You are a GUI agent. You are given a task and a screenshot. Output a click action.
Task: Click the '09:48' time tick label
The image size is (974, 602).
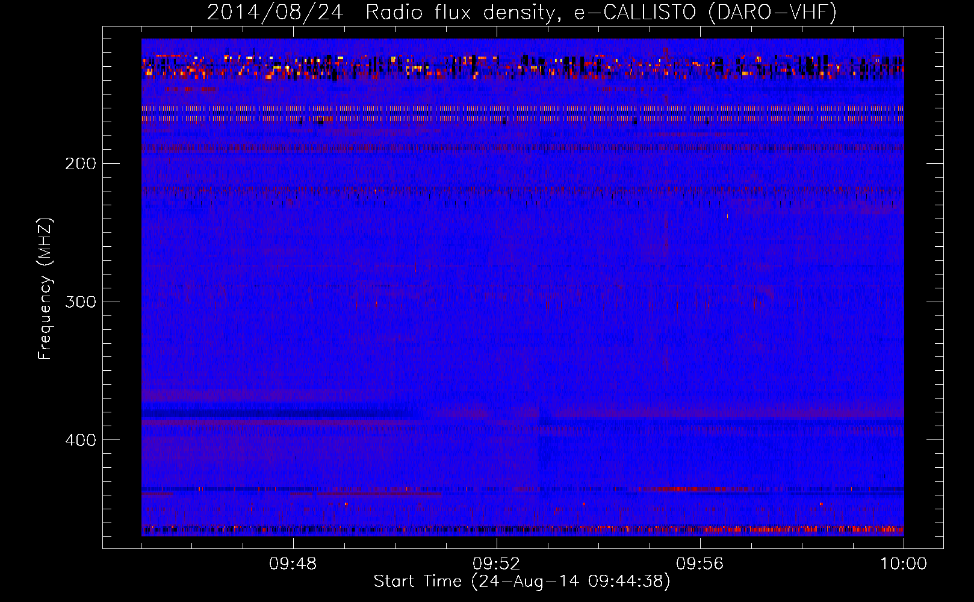click(x=293, y=564)
